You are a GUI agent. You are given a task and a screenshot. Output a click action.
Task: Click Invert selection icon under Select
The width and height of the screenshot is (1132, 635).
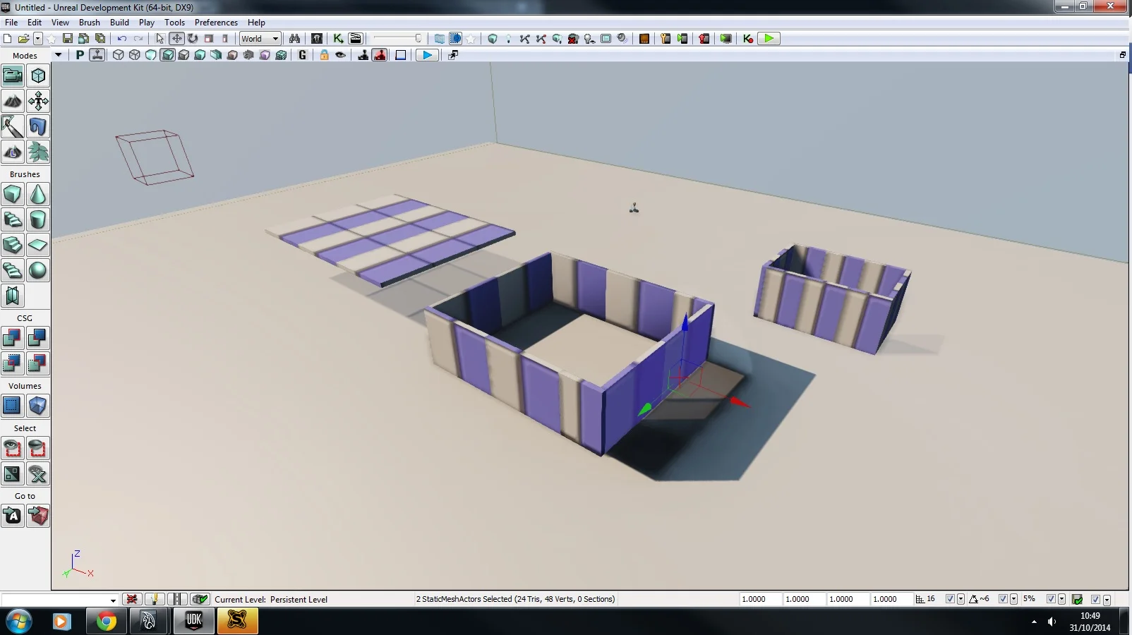pos(13,473)
